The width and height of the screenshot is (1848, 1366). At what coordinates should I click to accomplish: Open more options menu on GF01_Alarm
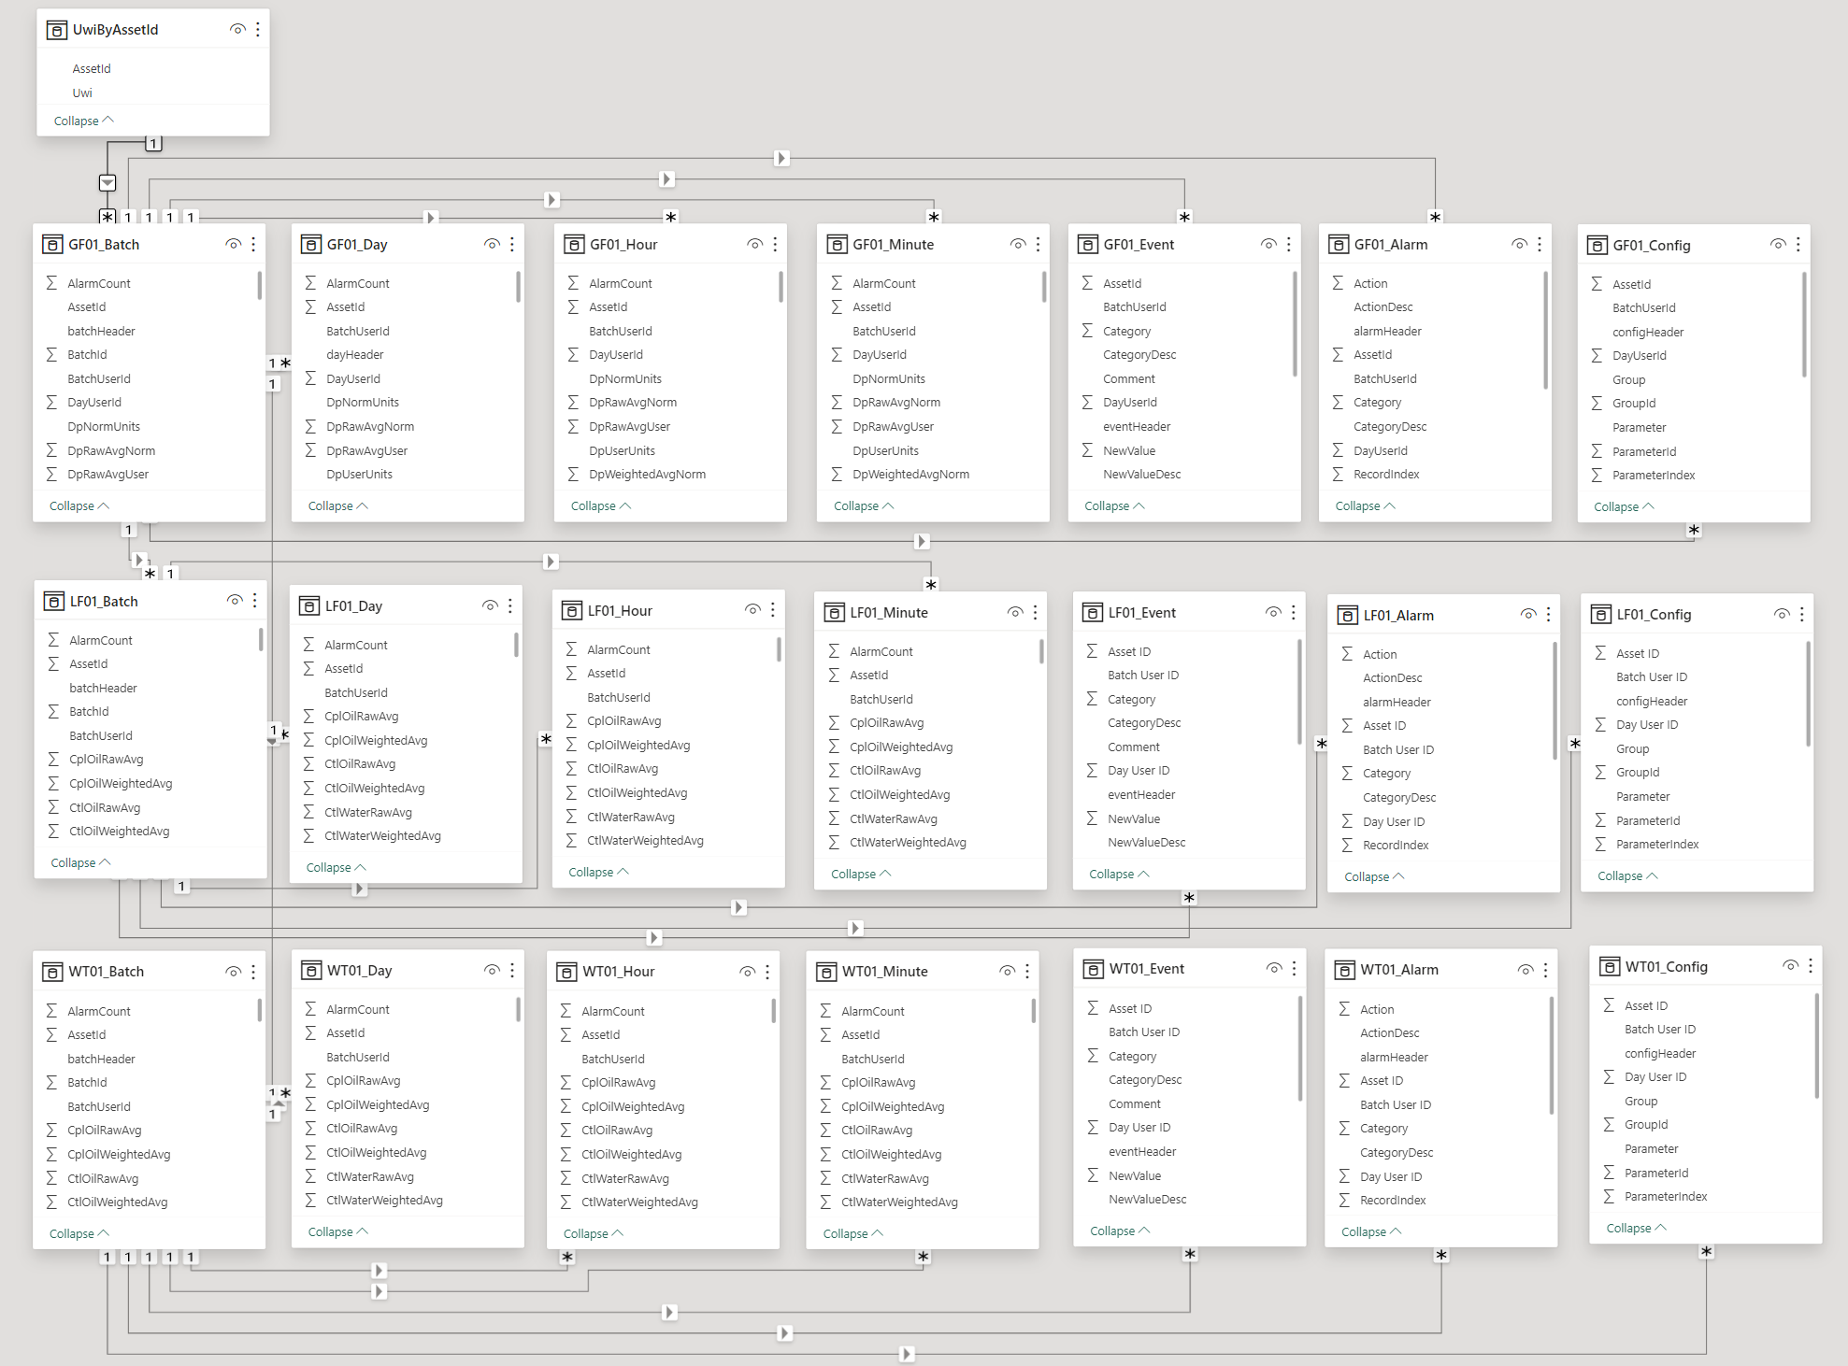pyautogui.click(x=1540, y=244)
